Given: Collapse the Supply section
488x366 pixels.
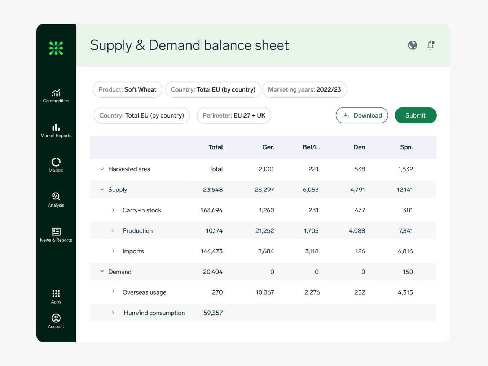Looking at the screenshot, I should tap(102, 189).
